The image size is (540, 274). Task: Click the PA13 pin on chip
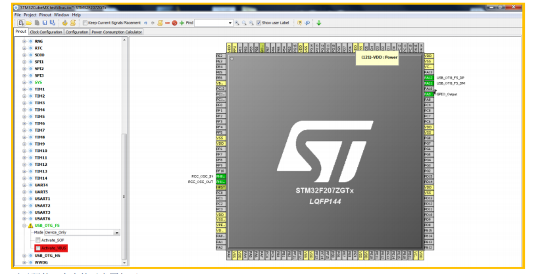pos(428,73)
